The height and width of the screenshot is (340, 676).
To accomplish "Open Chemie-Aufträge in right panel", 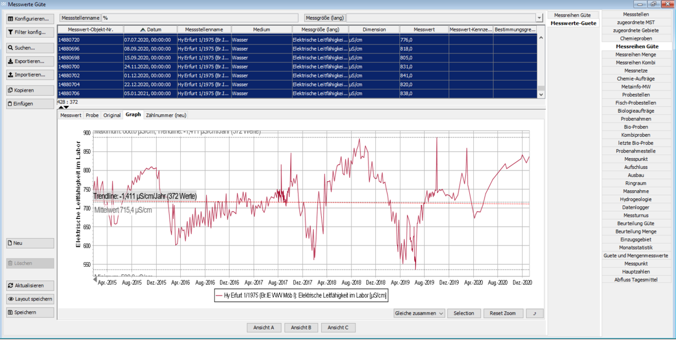I will 636,78.
